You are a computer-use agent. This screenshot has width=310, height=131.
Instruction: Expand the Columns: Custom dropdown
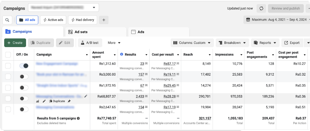coord(192,43)
